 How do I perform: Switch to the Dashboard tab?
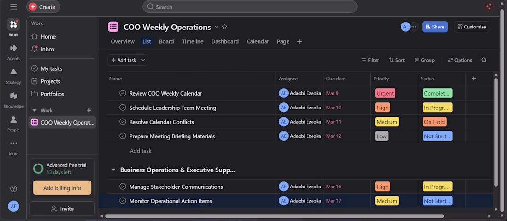pos(225,41)
